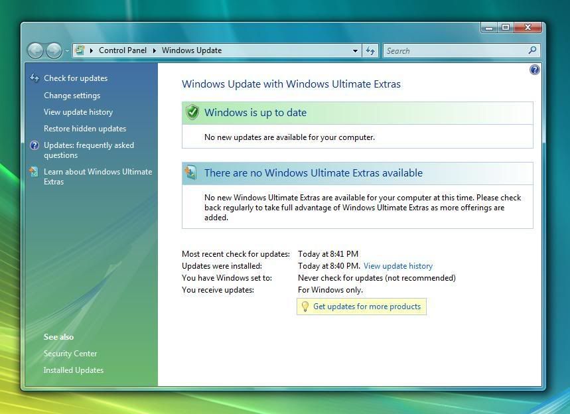Maximize the Windows Update window
Image resolution: width=570 pixels, height=414 pixels.
(506, 28)
